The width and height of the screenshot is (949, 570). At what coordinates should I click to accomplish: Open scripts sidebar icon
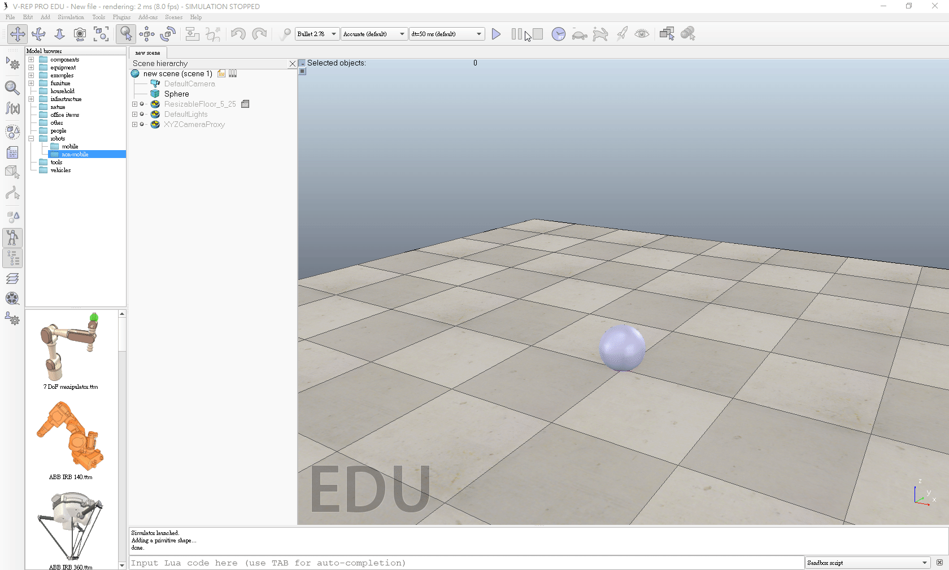coord(12,152)
